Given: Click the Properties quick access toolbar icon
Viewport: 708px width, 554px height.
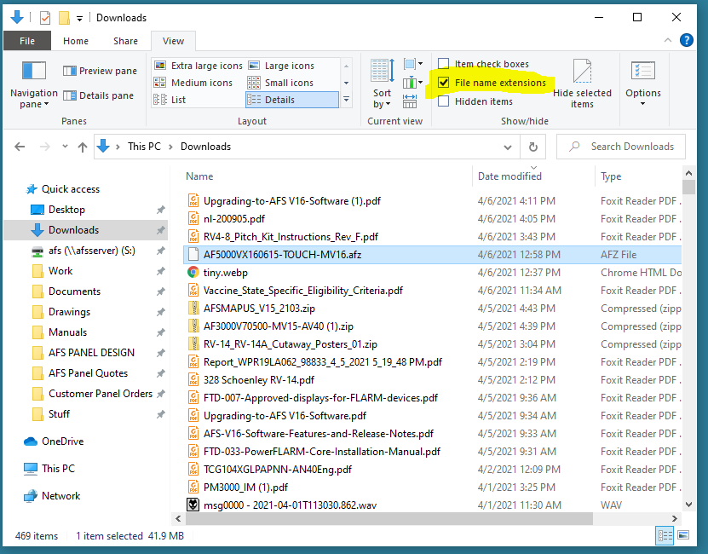Looking at the screenshot, I should coord(44,18).
